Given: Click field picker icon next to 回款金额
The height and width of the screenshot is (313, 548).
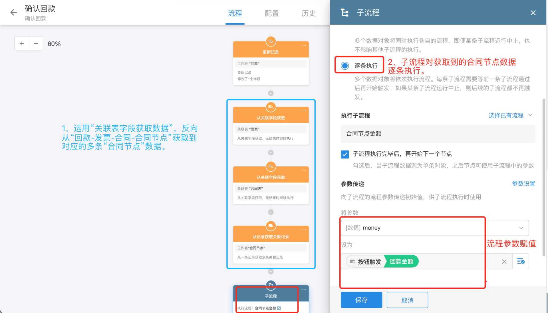Looking at the screenshot, I should (x=521, y=261).
